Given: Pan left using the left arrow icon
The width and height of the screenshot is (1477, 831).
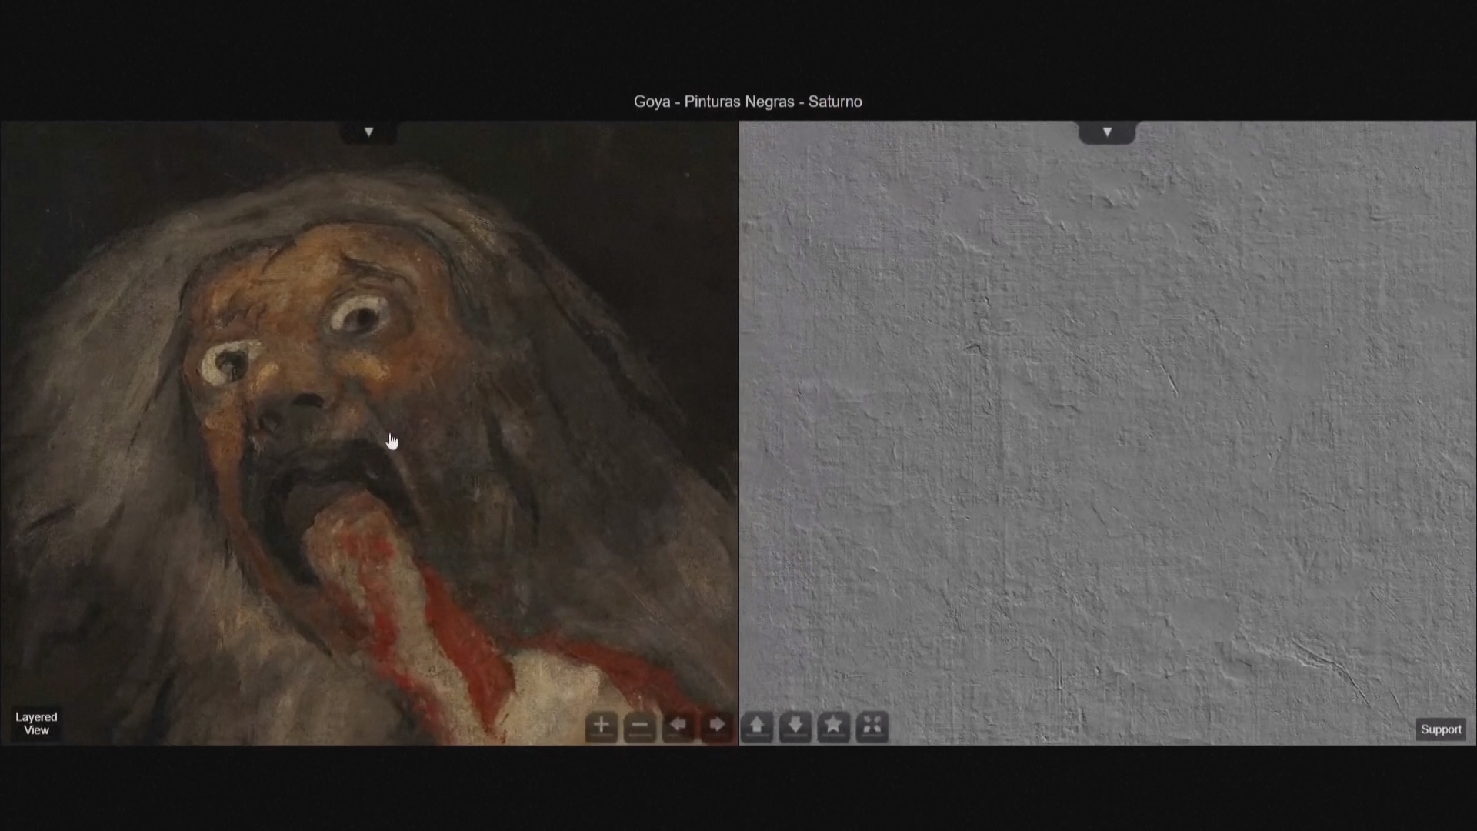Looking at the screenshot, I should click(678, 726).
